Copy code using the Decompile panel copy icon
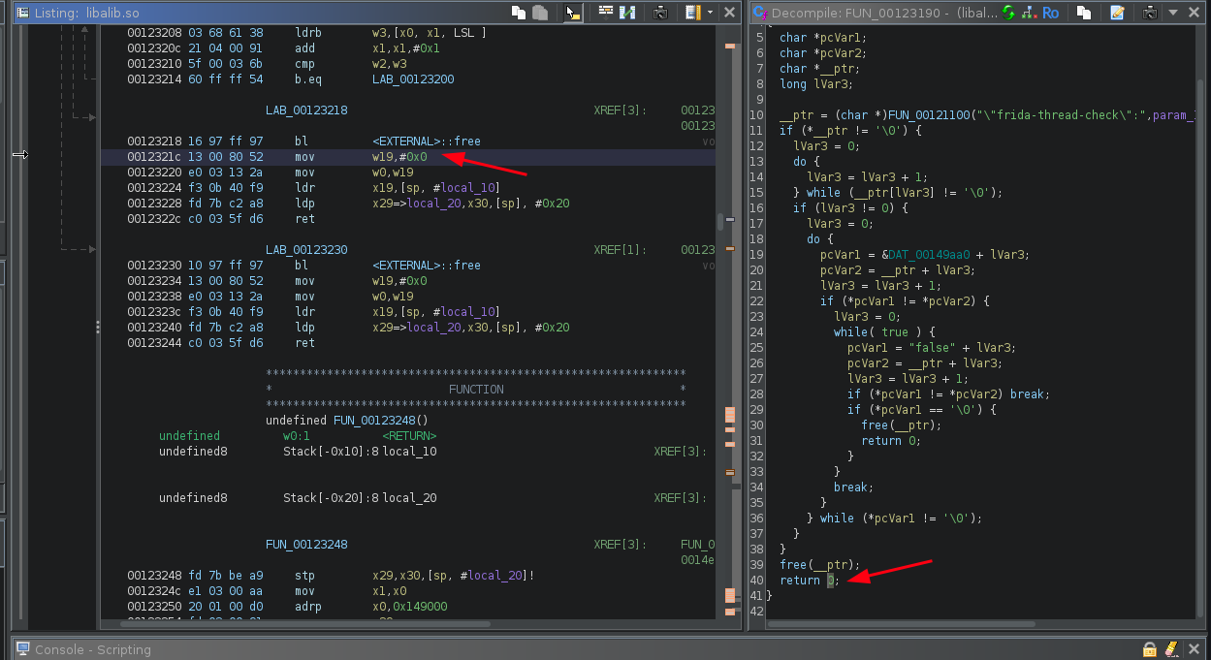The width and height of the screenshot is (1211, 660). click(1084, 13)
